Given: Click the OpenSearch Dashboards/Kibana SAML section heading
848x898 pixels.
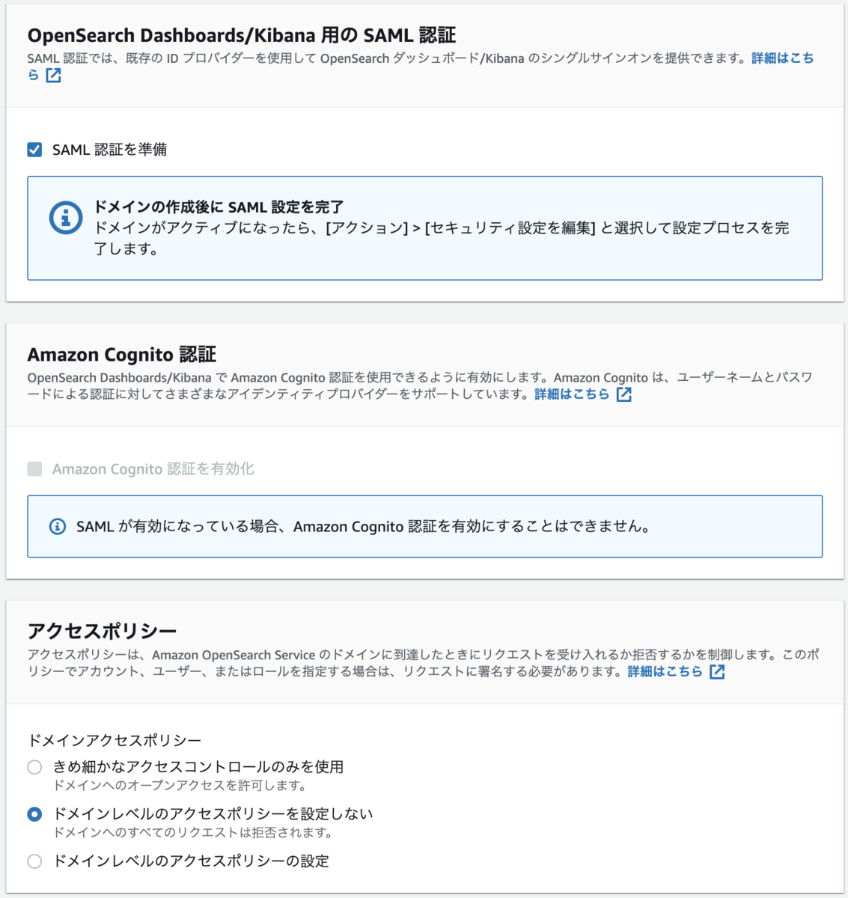Looking at the screenshot, I should (x=216, y=34).
